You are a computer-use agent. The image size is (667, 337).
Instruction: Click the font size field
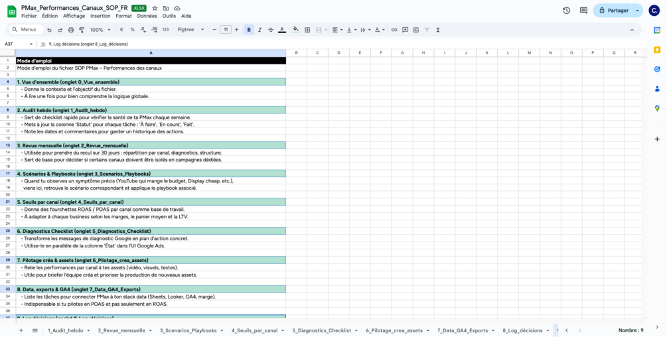[x=226, y=30]
